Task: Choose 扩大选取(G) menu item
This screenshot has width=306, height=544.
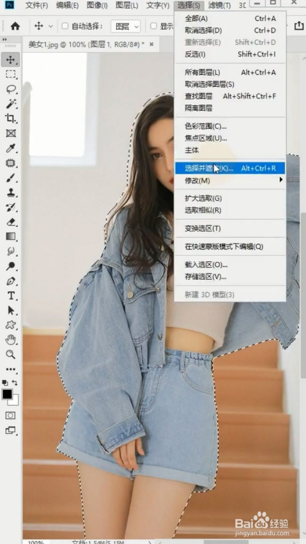Action: tap(229, 198)
